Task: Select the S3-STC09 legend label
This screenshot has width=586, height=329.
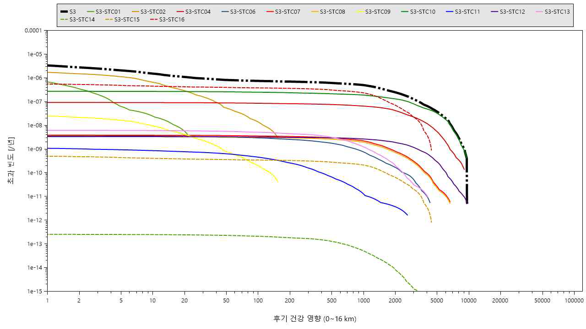Action: [378, 11]
